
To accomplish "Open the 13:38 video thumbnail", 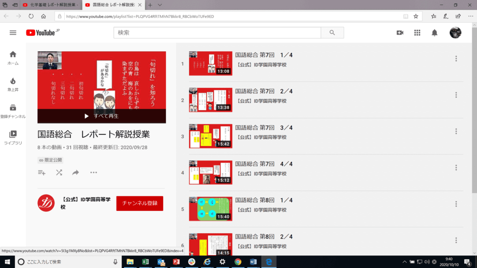I will point(211,100).
